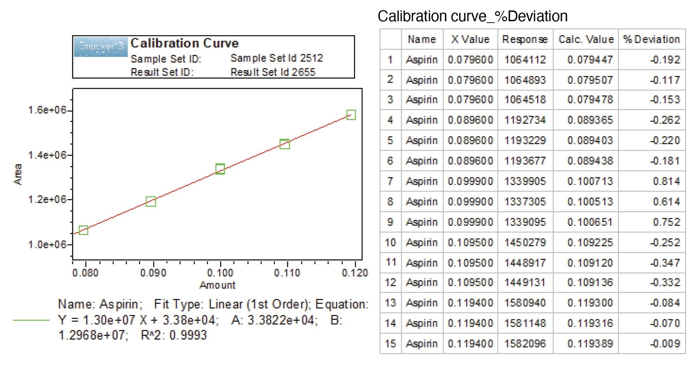Select deviation value -0.262
The height and width of the screenshot is (368, 698).
[x=665, y=120]
